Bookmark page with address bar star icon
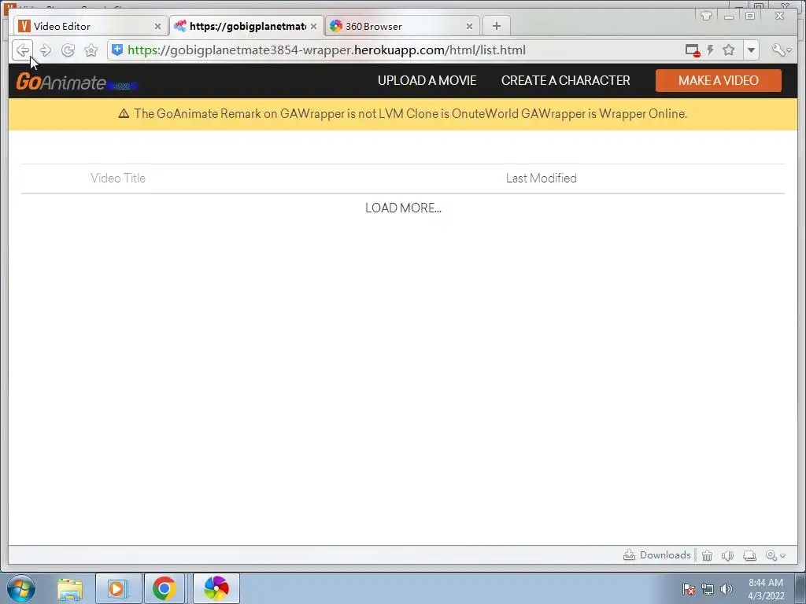 coord(728,50)
